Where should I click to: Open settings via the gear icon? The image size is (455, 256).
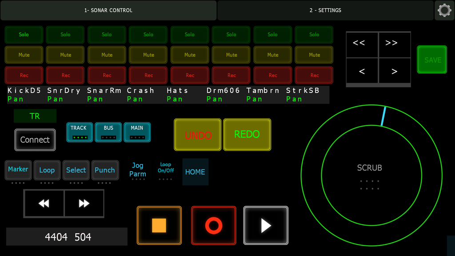click(444, 10)
